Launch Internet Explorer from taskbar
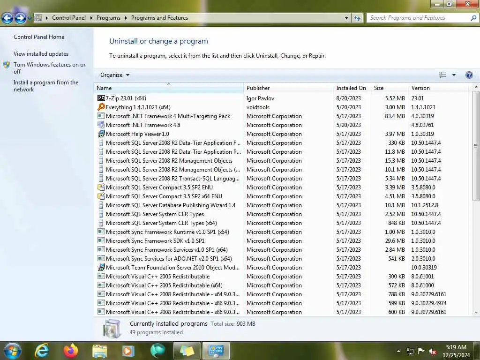 [42, 351]
